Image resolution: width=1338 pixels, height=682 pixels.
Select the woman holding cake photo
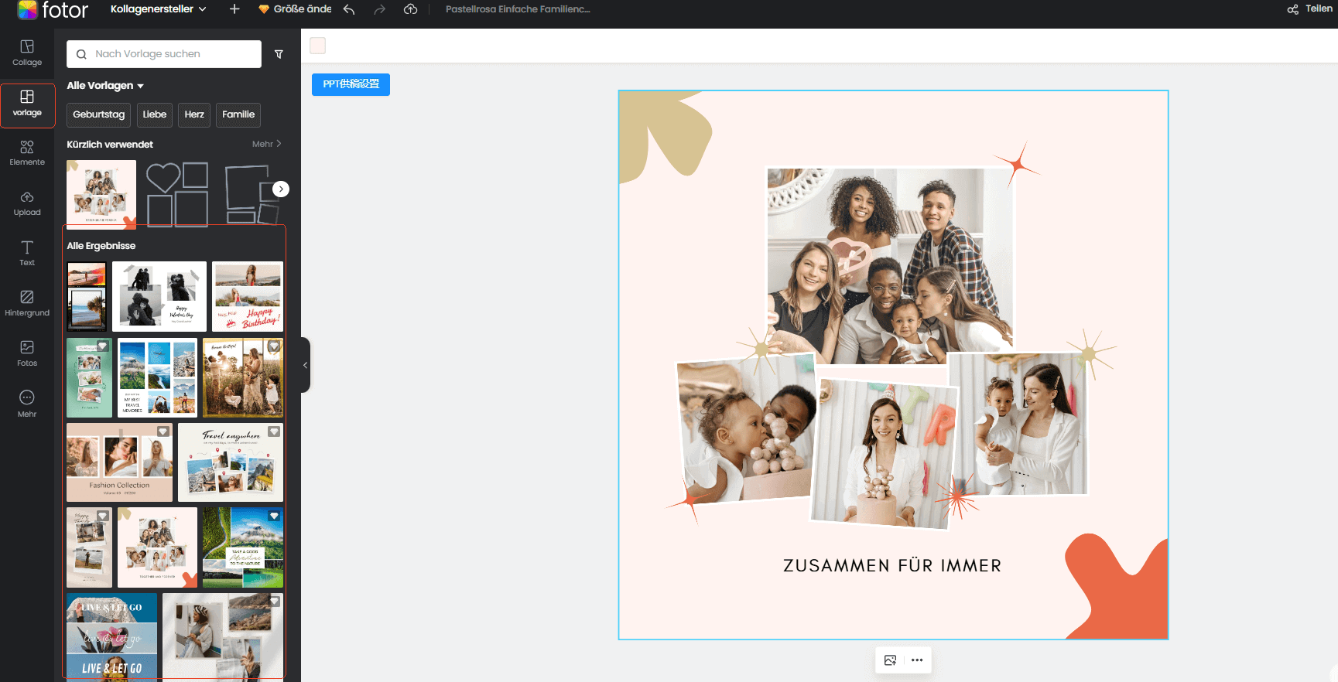point(885,454)
